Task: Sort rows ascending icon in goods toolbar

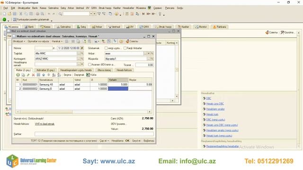Action: pos(54,75)
